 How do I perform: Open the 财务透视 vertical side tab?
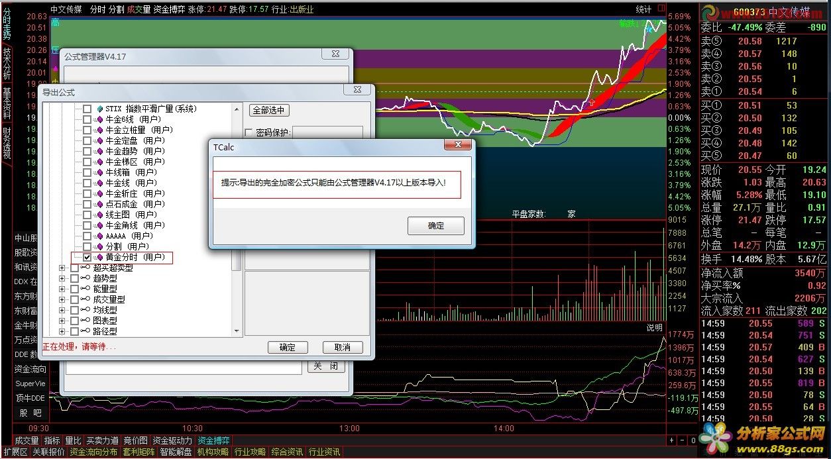point(6,143)
